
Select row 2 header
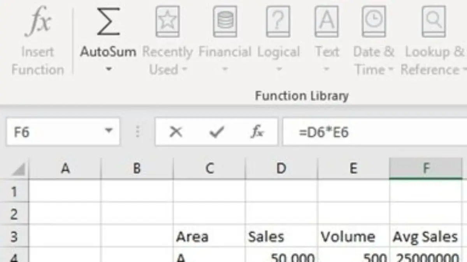tap(14, 213)
